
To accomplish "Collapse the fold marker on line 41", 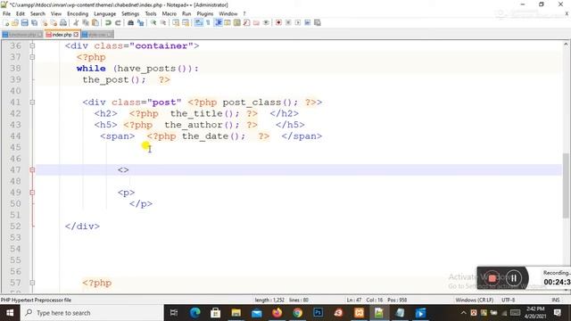I will [x=32, y=103].
